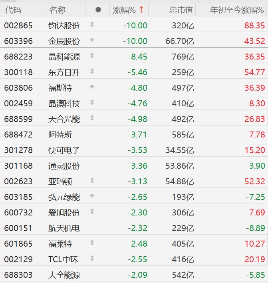This screenshot has width=268, height=283.
Task: Toggle sort direction via 涨幅% orange arrow
Action: tap(141, 10)
